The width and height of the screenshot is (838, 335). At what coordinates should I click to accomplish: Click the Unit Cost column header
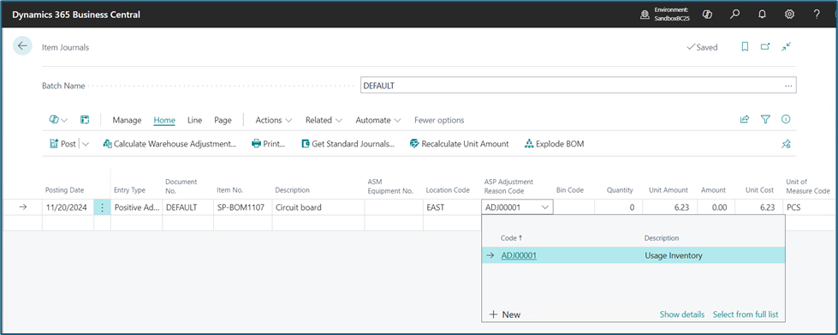(x=760, y=190)
